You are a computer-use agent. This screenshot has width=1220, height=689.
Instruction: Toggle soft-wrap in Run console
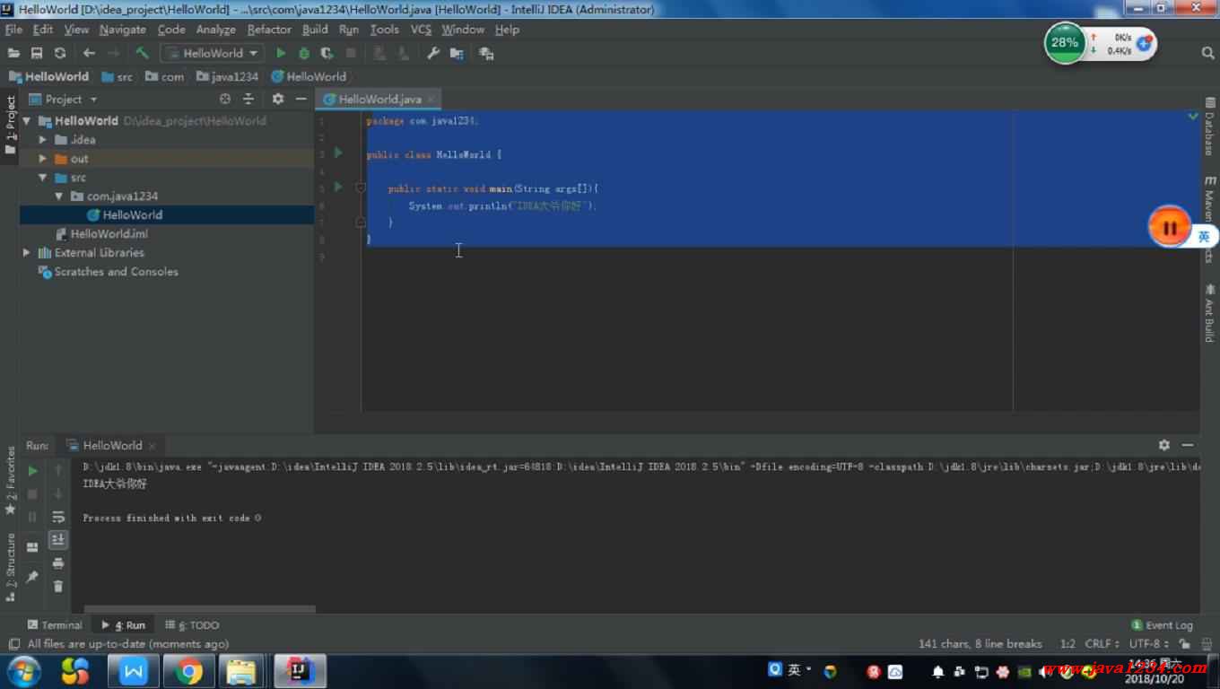click(58, 518)
